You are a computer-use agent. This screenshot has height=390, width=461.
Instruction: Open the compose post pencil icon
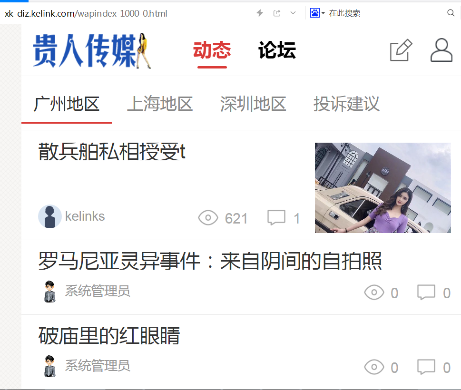(401, 50)
